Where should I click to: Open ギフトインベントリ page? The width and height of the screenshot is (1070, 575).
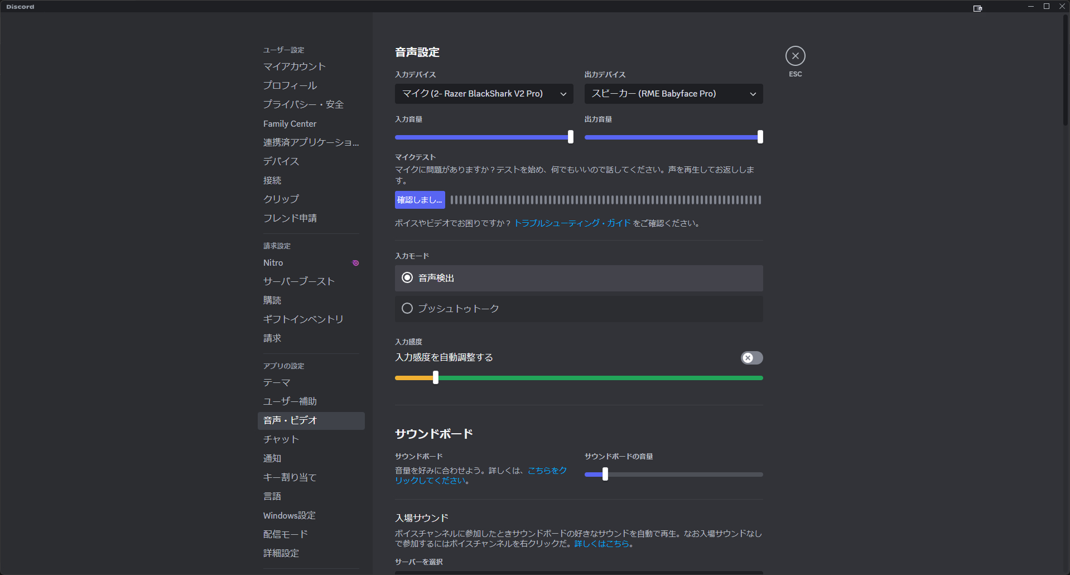click(x=311, y=319)
